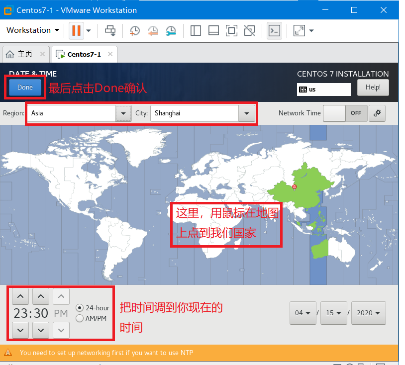Viewport: 405px width, 365px height.
Task: Revert the VM to its snapshot
Action: (x=152, y=30)
